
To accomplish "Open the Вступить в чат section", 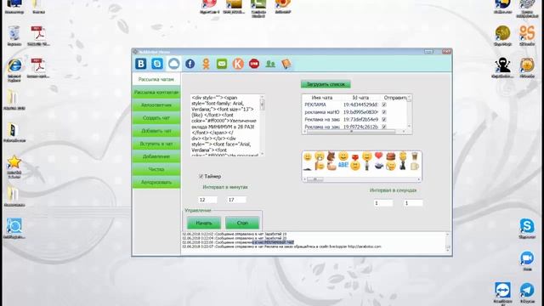I will [x=156, y=144].
